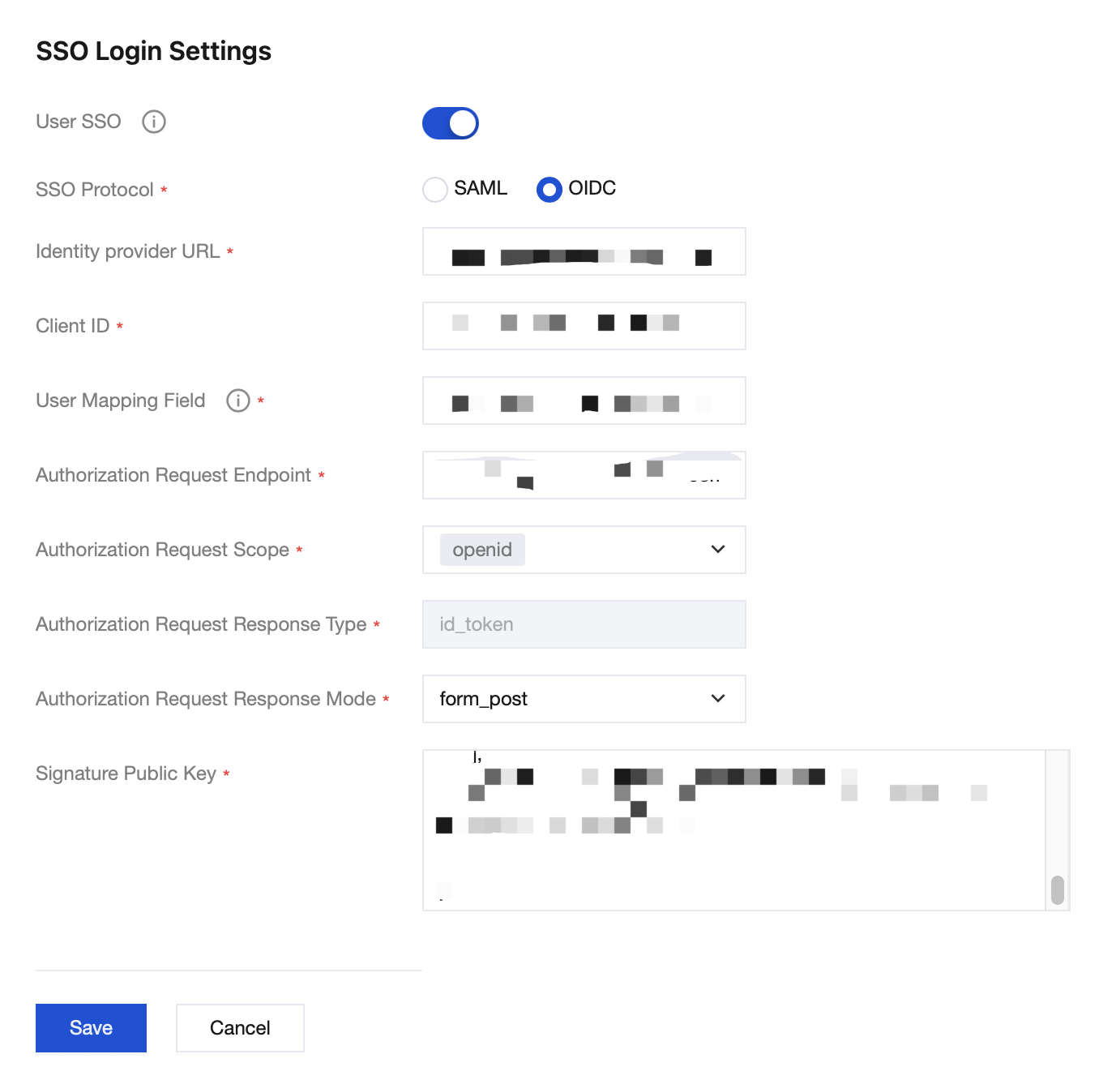Select the OIDC protocol radio button

tap(549, 190)
